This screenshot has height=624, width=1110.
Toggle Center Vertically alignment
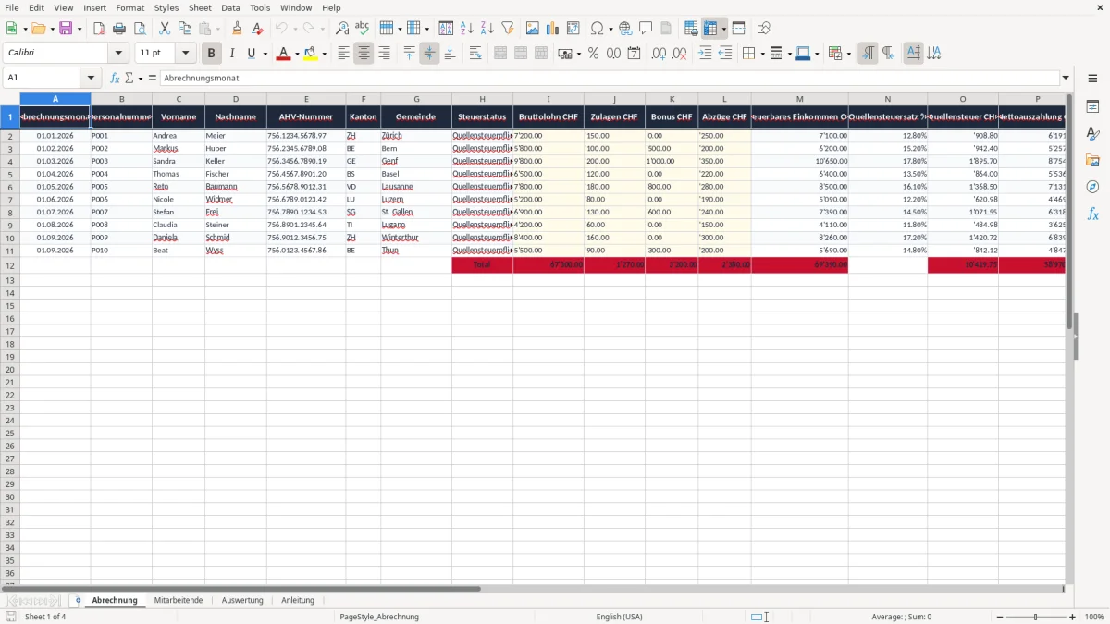(x=429, y=54)
